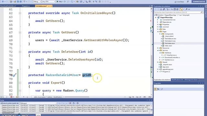
Task: Click the Sortie output horizontal scrollbar
Action: pos(37,113)
